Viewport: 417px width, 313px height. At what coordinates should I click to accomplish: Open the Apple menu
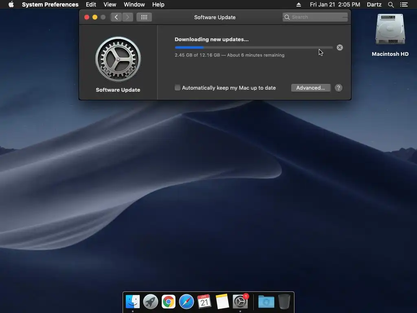[x=11, y=4]
